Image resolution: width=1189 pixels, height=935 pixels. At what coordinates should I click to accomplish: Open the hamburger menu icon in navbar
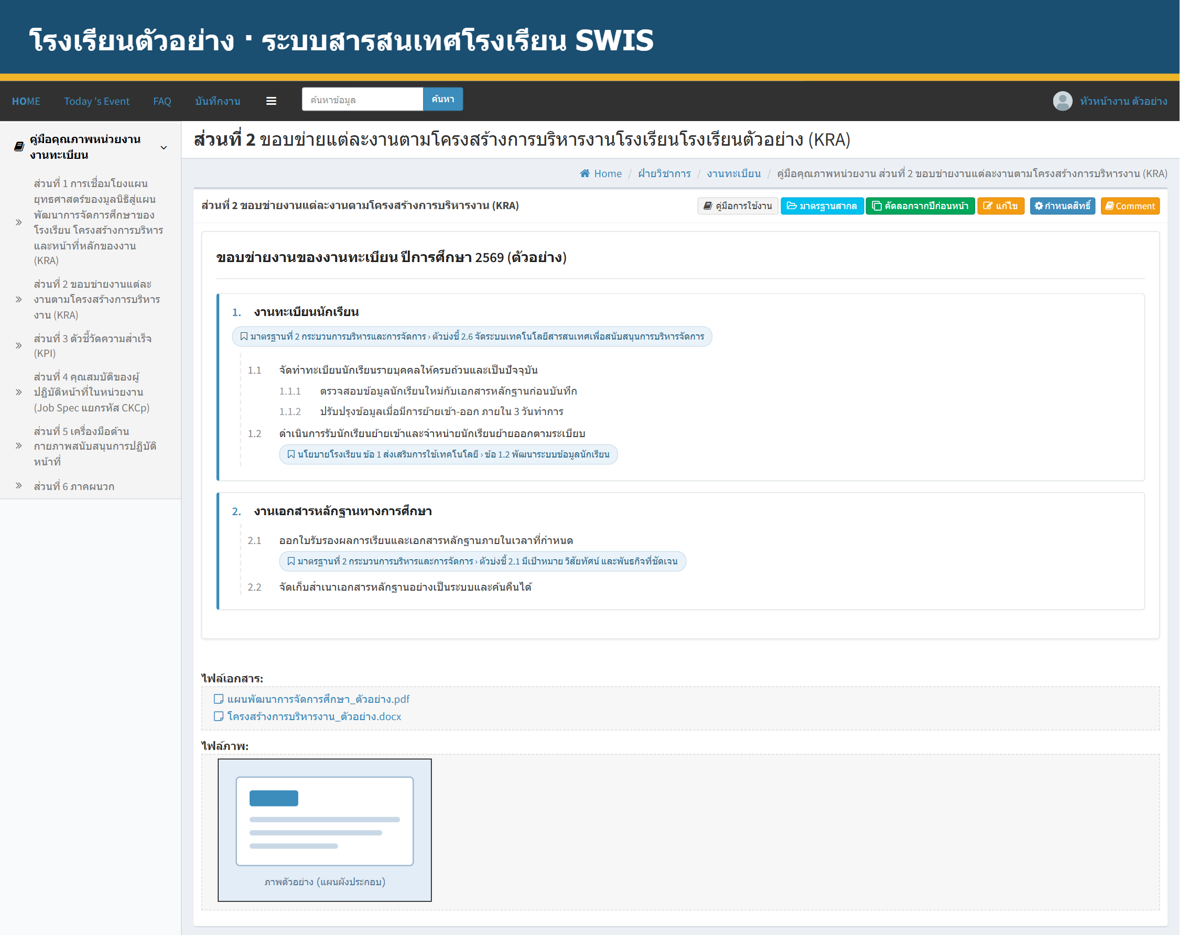[x=271, y=101]
